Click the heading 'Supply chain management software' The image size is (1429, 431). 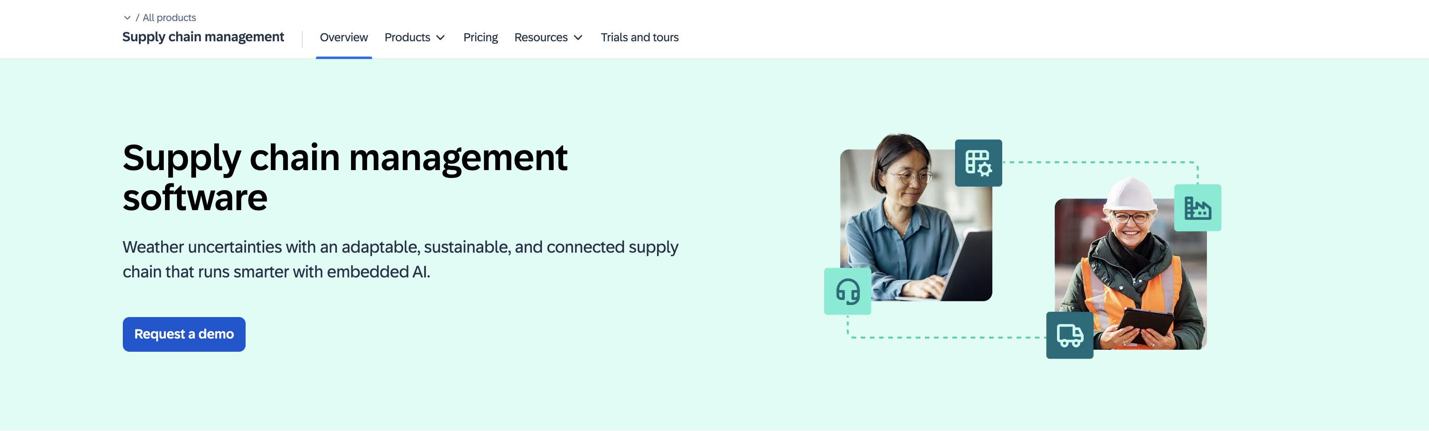point(345,177)
